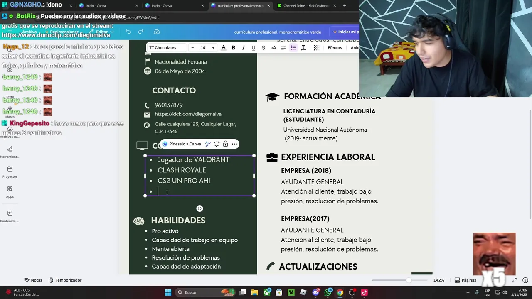Toggle strikethrough formatting
The image size is (532, 299).
click(x=264, y=48)
